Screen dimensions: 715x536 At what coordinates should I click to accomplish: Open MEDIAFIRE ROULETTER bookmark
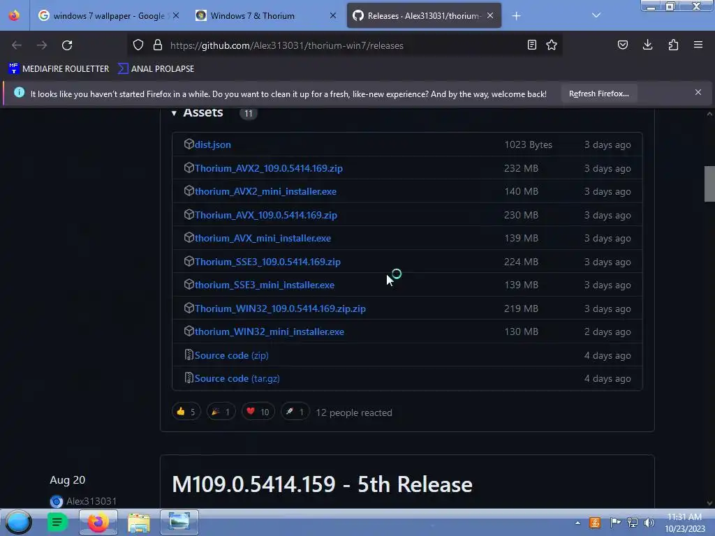coord(59,69)
